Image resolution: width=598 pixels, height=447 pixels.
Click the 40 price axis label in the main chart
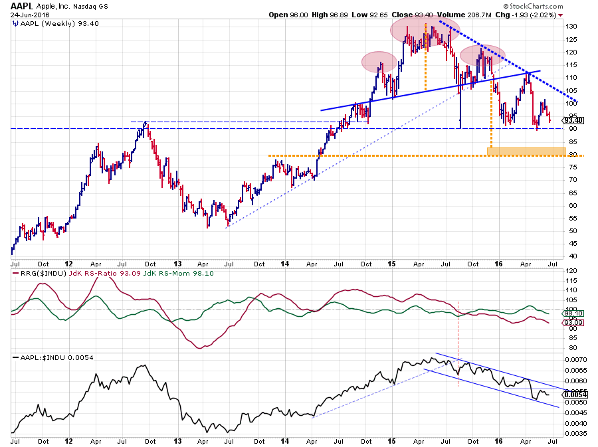[x=573, y=256]
